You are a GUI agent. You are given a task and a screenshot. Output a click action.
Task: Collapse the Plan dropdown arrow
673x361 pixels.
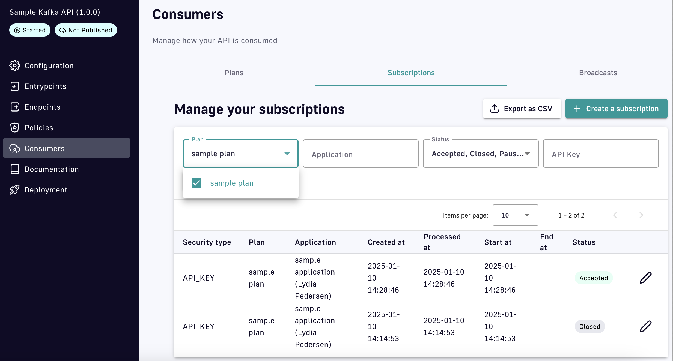[x=287, y=154]
